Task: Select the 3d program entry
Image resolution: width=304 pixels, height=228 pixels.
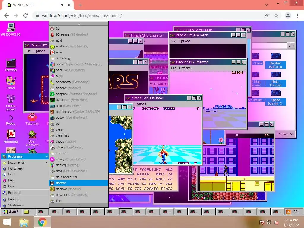Action: pos(78,28)
